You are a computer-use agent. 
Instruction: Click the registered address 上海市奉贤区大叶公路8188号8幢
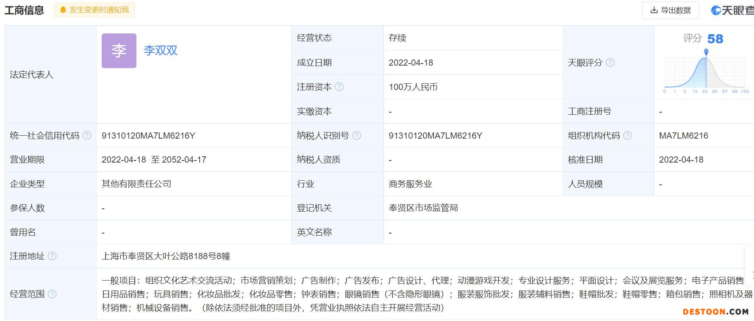click(166, 256)
